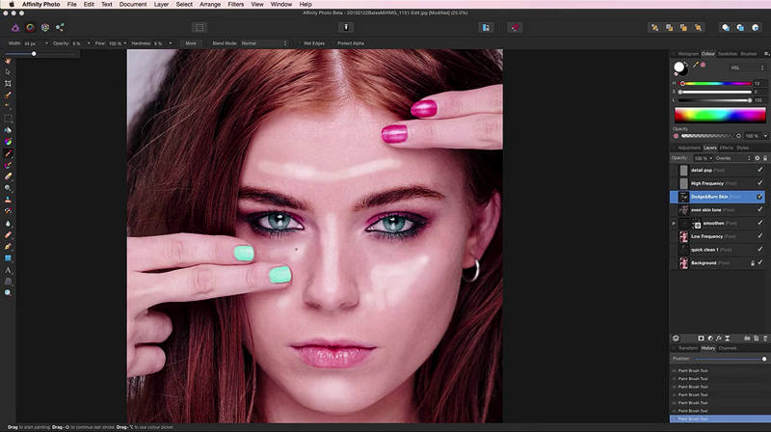
Task: Hide the quick clean 1 layer
Action: [x=759, y=250]
